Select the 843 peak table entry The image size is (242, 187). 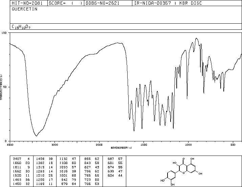(x=92, y=163)
